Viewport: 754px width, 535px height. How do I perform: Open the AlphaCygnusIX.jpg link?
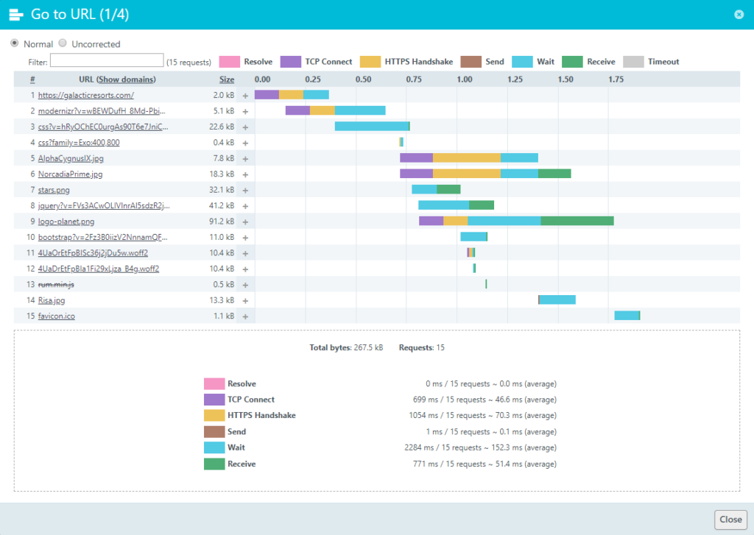pos(71,158)
